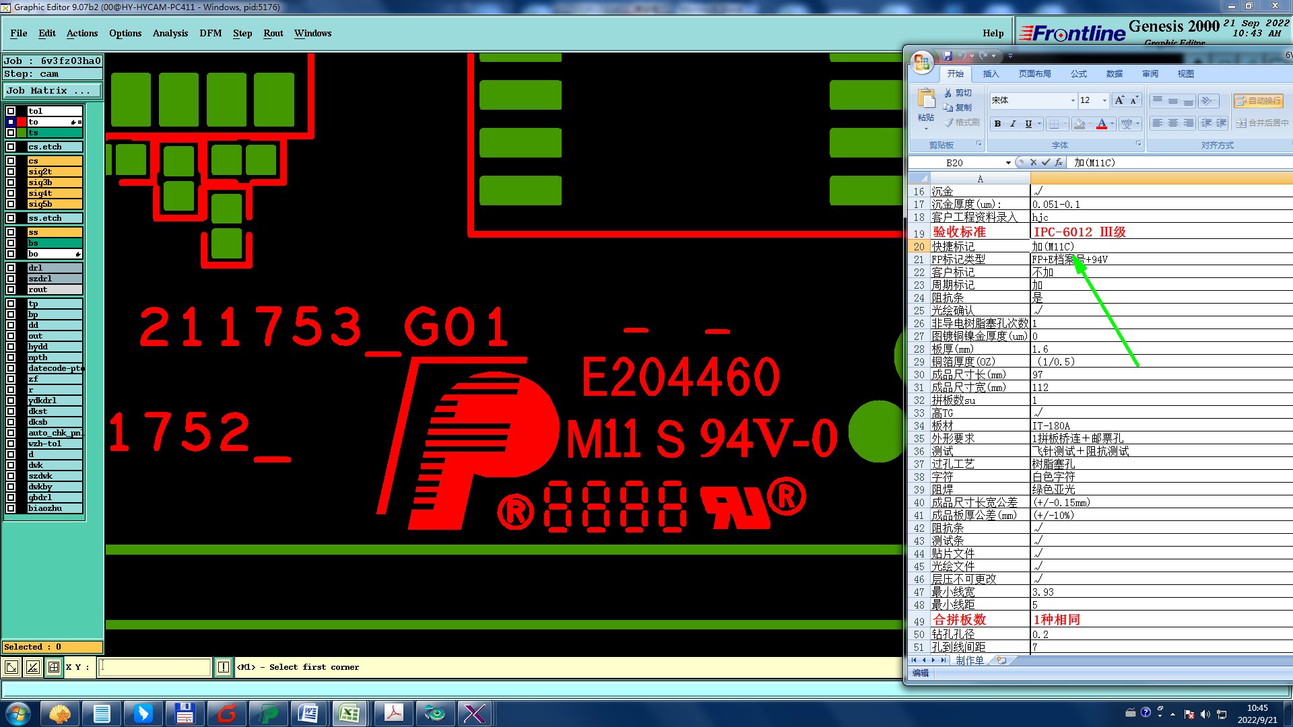Expand the Paste options arrow under 粘贴
This screenshot has width=1293, height=727.
[x=926, y=128]
